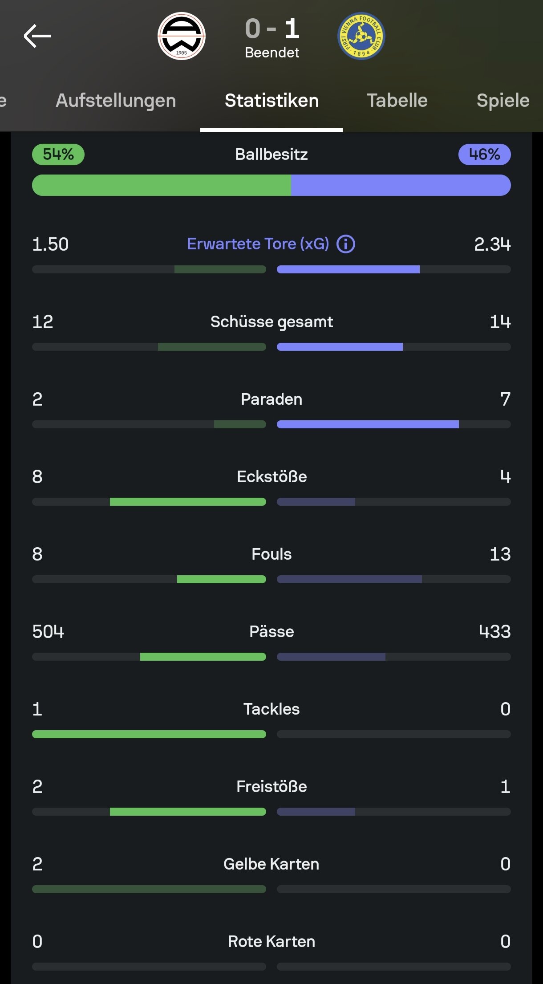The image size is (543, 984).
Task: Tap the back arrow icon
Action: point(37,36)
